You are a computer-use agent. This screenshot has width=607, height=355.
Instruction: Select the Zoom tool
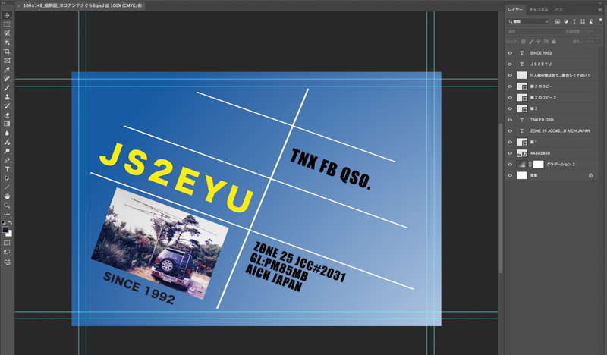(7, 206)
